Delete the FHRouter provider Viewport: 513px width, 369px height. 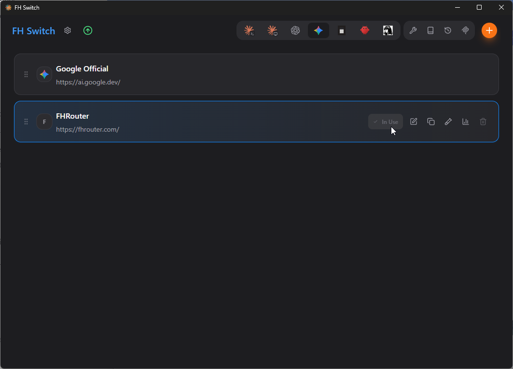tap(483, 122)
